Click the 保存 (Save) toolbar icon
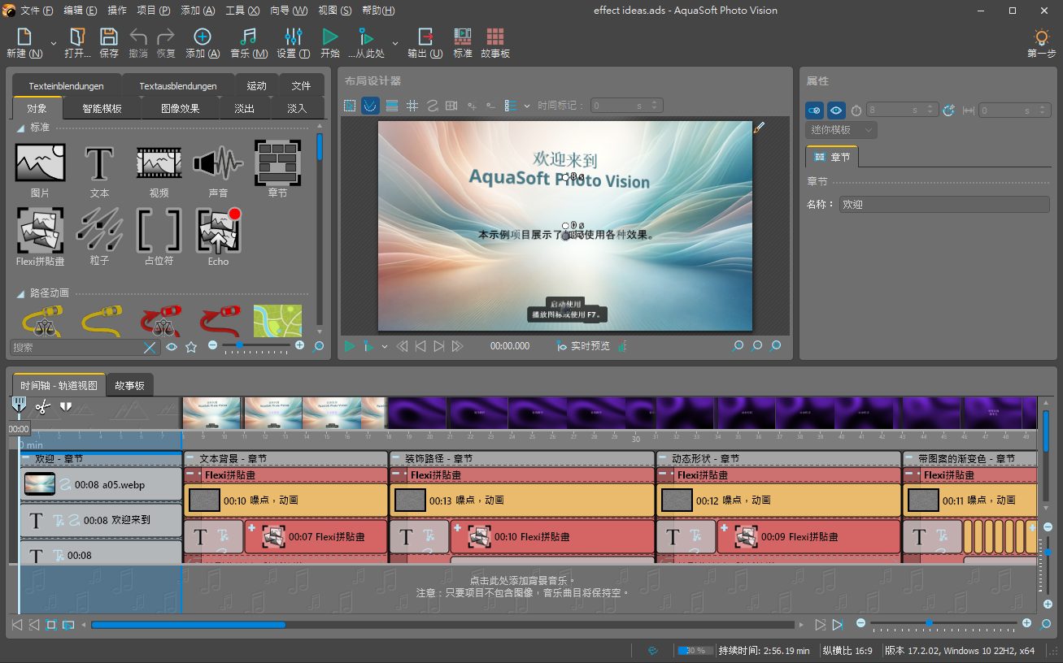This screenshot has height=663, width=1063. (109, 37)
